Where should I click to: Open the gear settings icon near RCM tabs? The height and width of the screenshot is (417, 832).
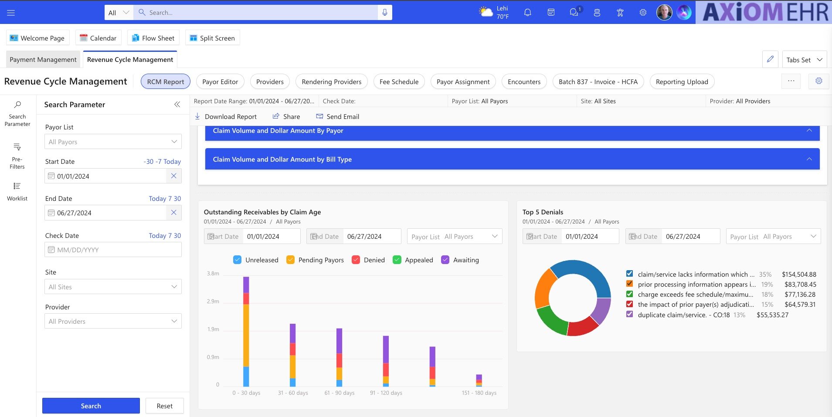(x=818, y=81)
